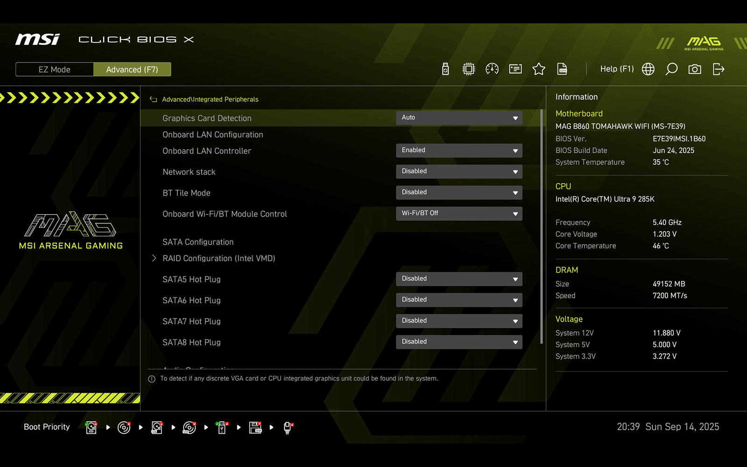747x467 pixels.
Task: Select the Graphics Card Detection row label
Action: pos(207,119)
